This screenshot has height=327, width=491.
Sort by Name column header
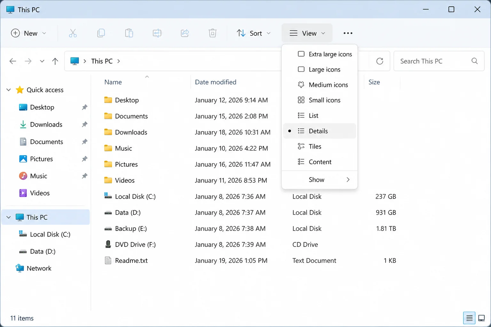pyautogui.click(x=113, y=82)
